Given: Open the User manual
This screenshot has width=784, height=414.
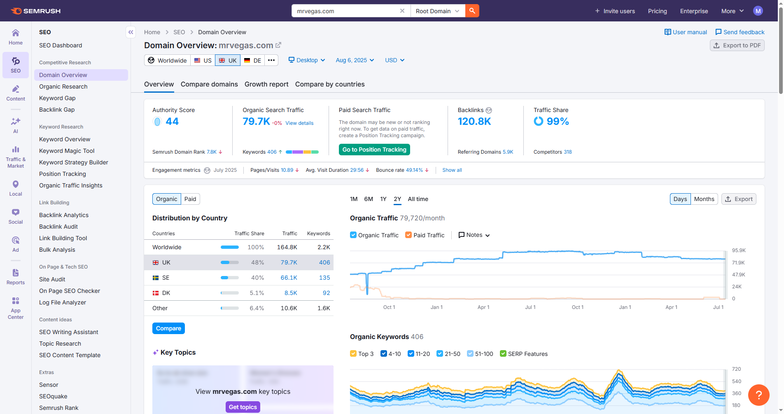Looking at the screenshot, I should (686, 32).
